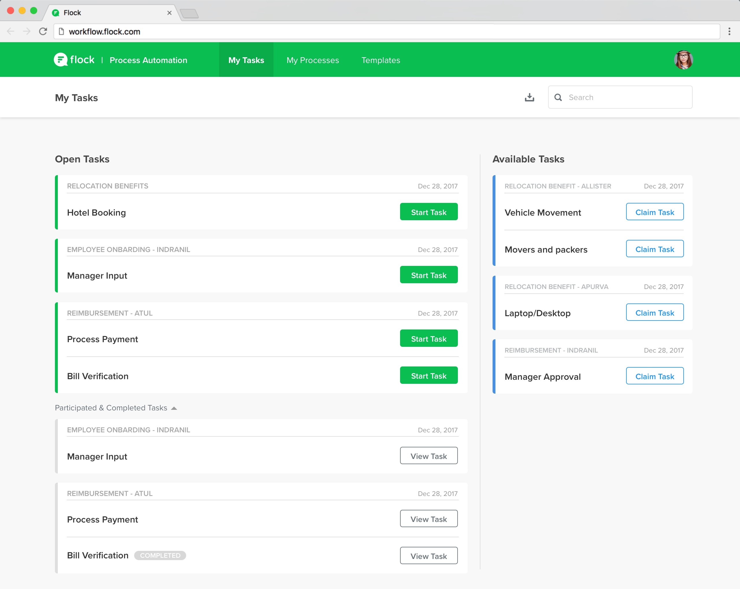The image size is (740, 589).
Task: Click RELOCATION BENEFIT - ALLISTER header
Action: 558,186
